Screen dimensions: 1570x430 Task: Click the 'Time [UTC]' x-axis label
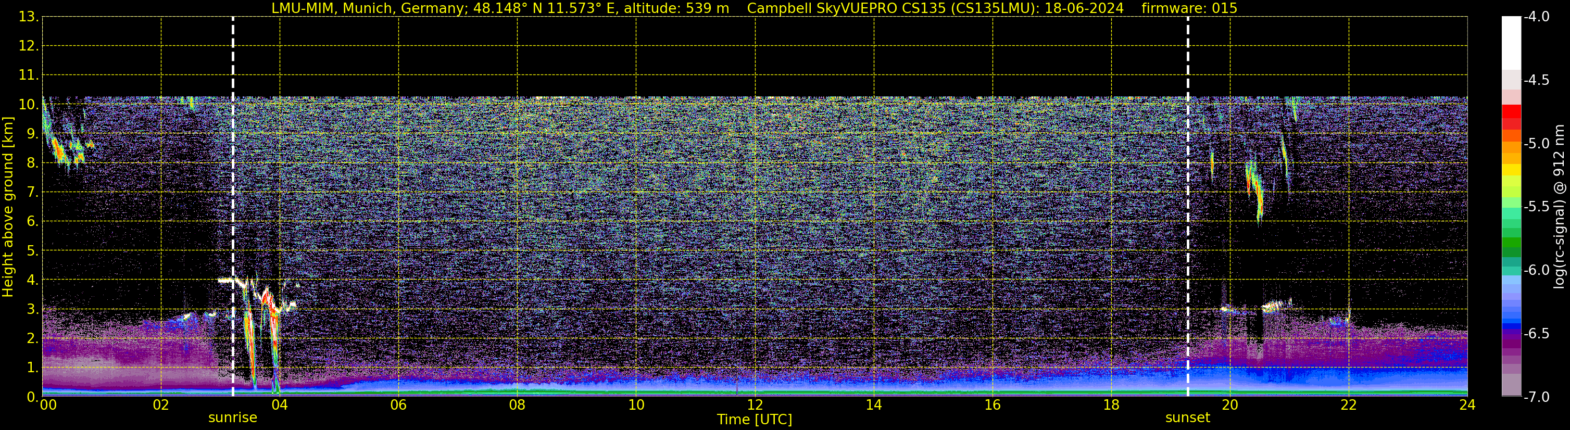(755, 420)
